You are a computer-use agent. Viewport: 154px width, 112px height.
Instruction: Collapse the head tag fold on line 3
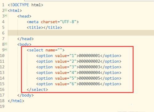tap(6, 16)
